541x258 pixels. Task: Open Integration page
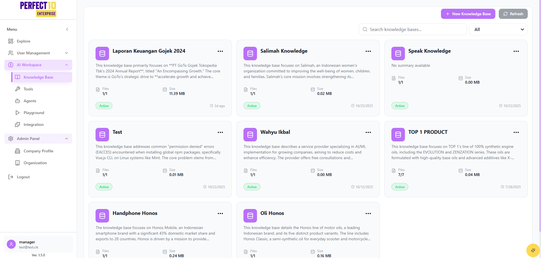42,124
